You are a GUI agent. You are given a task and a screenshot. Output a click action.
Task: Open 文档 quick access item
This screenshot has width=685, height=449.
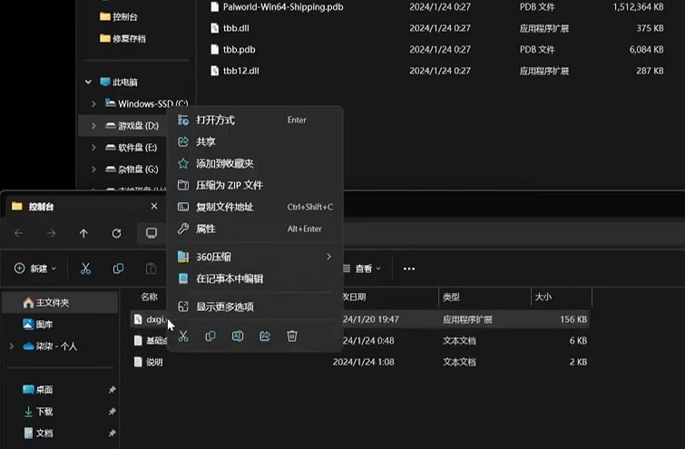[x=38, y=433]
